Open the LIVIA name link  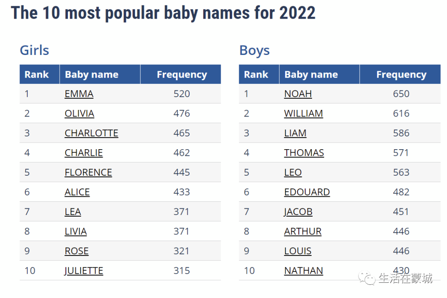tap(76, 231)
